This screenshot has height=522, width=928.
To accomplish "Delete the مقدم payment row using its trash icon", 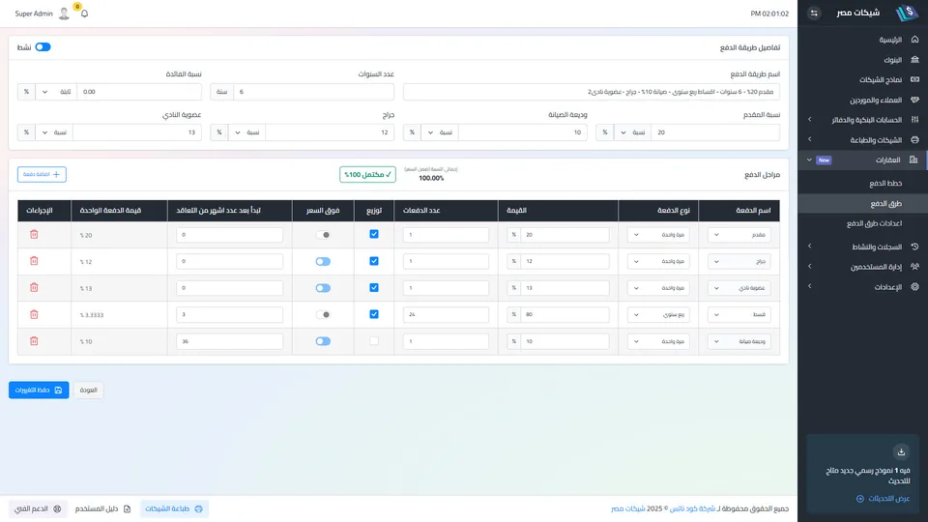I will click(x=34, y=234).
